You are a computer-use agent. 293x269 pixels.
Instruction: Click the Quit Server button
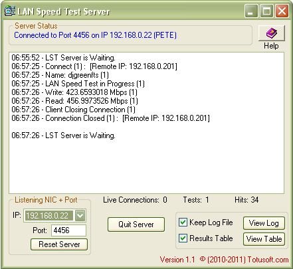(136, 224)
